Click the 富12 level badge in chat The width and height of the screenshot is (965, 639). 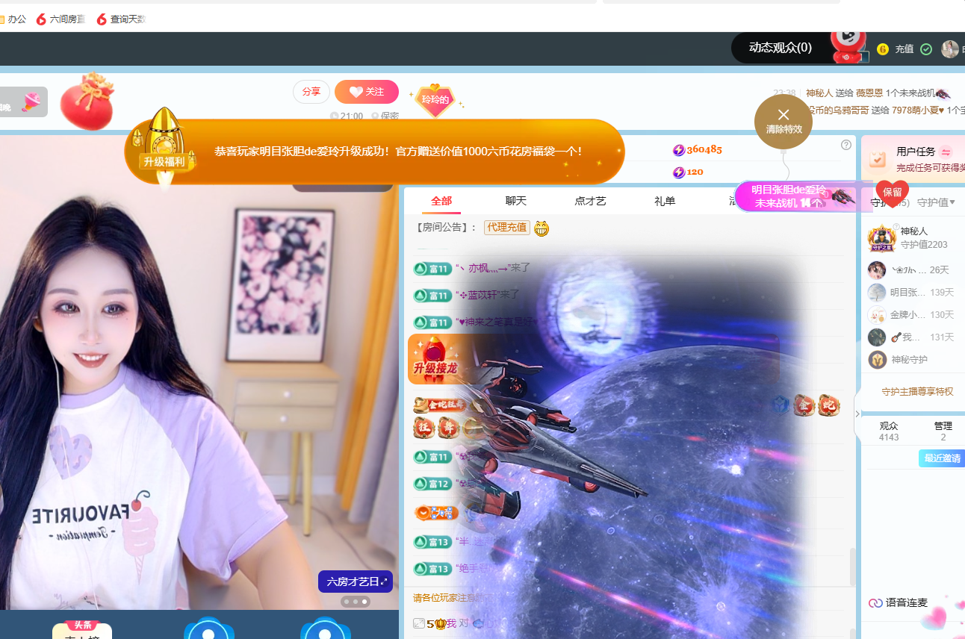(x=432, y=484)
